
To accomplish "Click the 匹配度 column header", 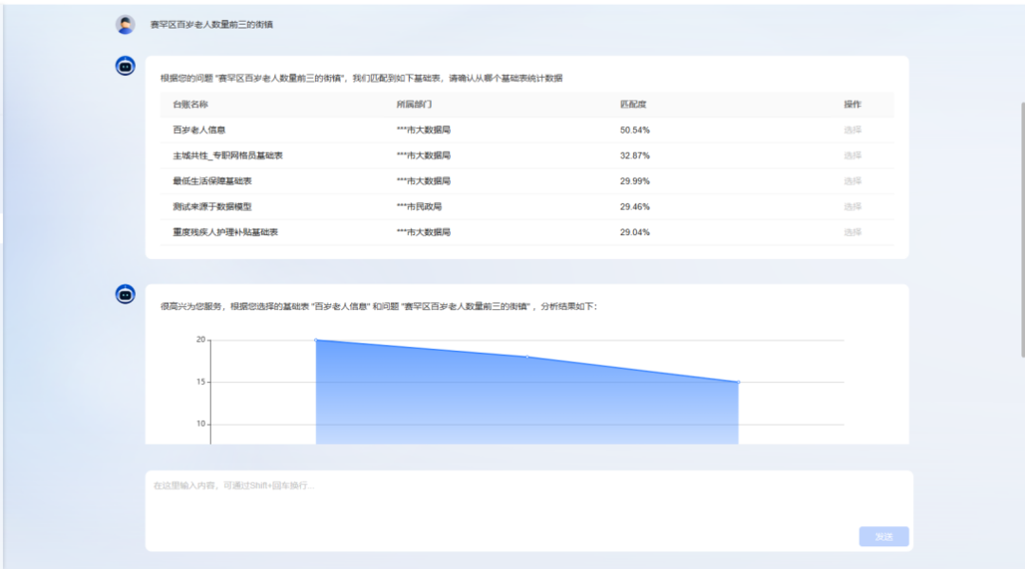I will [x=633, y=104].
